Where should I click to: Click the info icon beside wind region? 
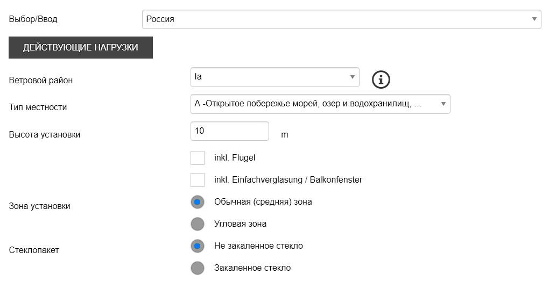pyautogui.click(x=381, y=80)
